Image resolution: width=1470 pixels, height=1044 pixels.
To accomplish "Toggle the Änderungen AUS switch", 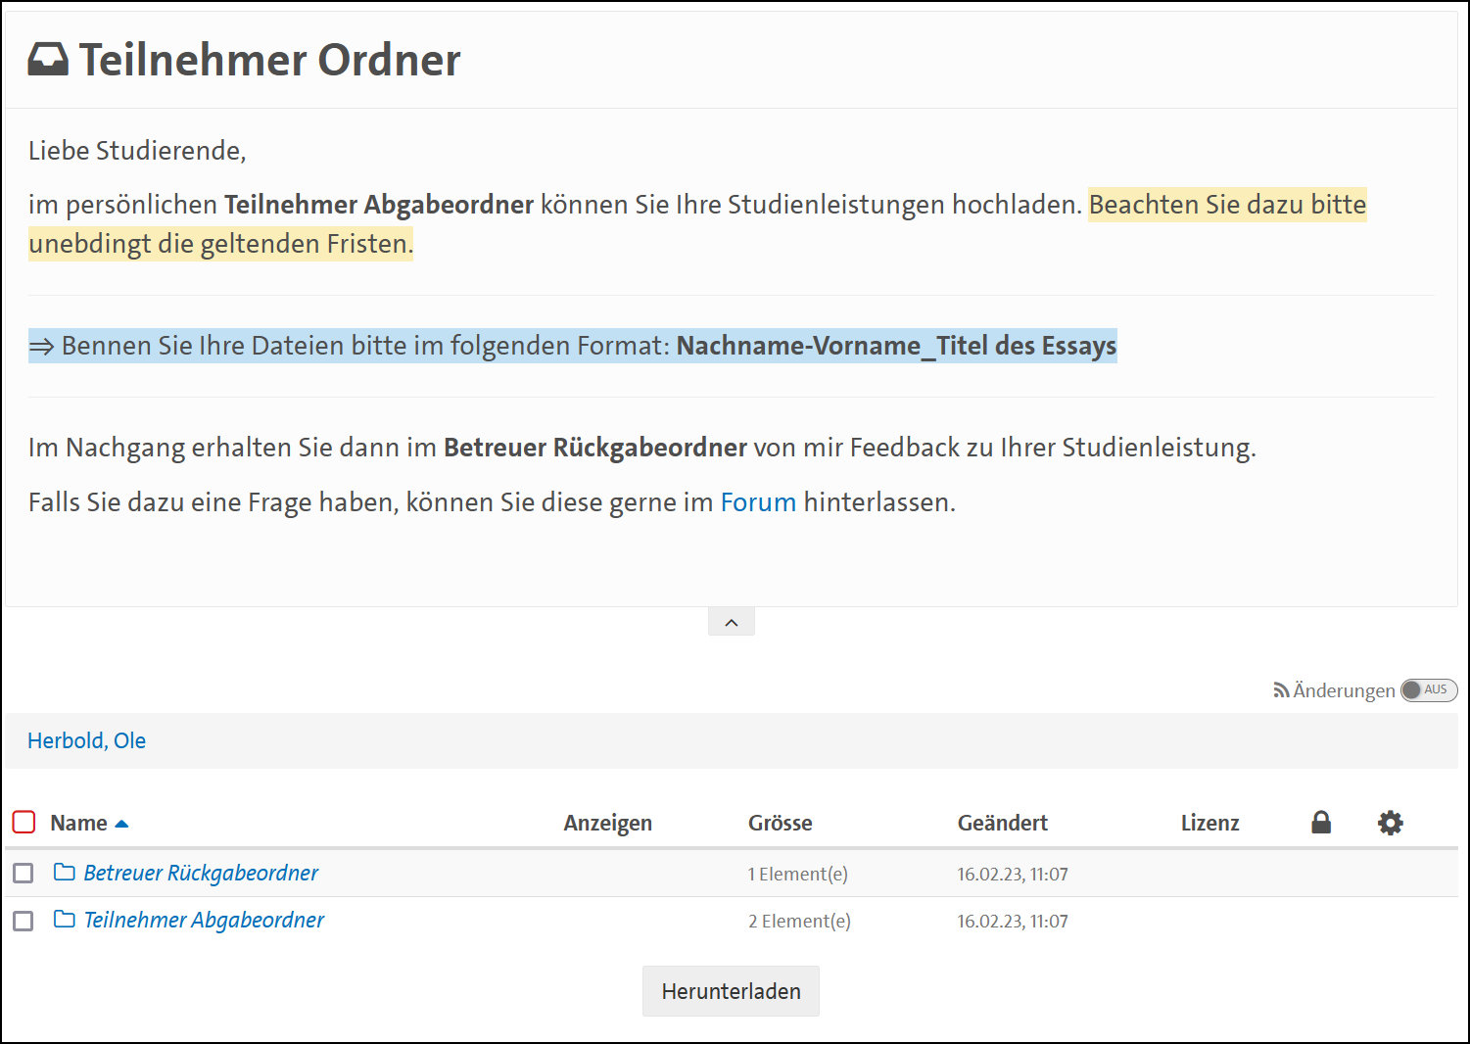I will 1428,690.
